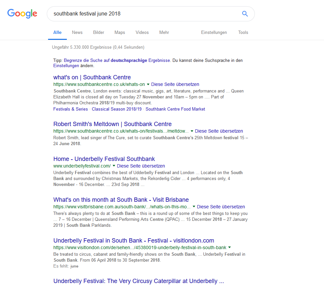Click the tip link to limit results to deutschsprachige Ergebnisse
Image resolution: width=324 pixels, height=285 pixels.
(x=117, y=60)
